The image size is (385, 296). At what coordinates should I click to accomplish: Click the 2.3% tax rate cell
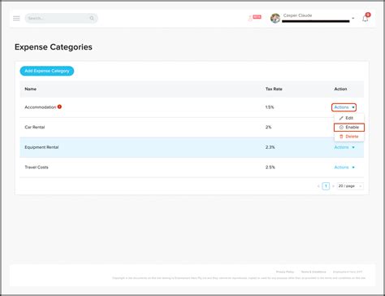coord(270,147)
